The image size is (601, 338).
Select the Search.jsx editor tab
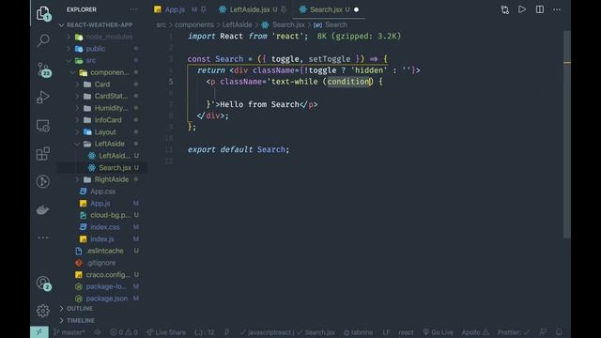tap(326, 9)
